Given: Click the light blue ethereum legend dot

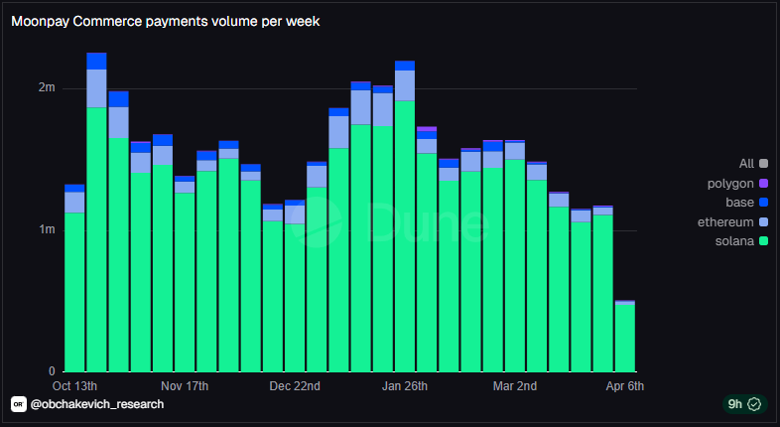Looking at the screenshot, I should coord(763,221).
